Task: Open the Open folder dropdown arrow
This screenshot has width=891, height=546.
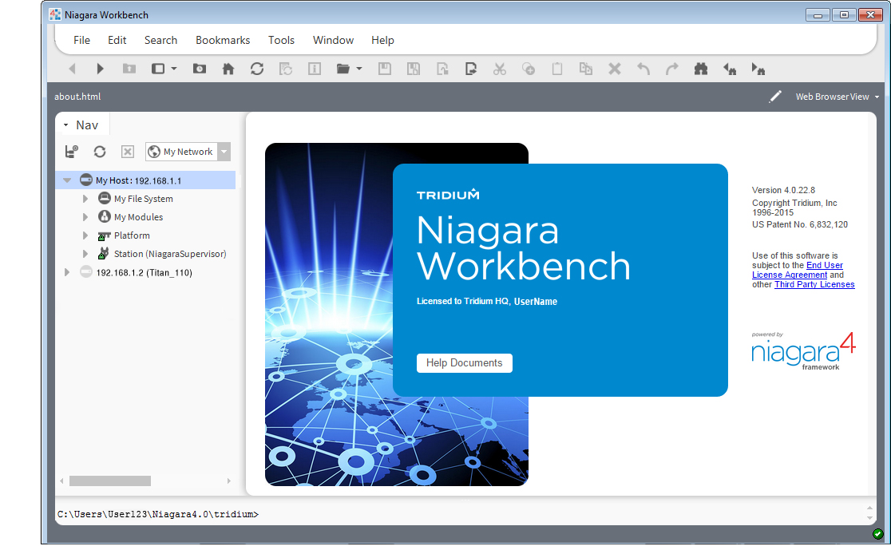Action: 359,69
